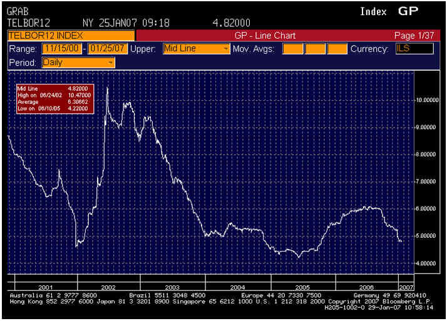Select the third Mov. Avgs input box
The image size is (447, 321).
pos(337,49)
